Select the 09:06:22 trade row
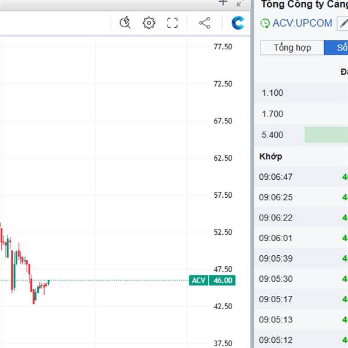Image resolution: width=348 pixels, height=348 pixels. tap(301, 217)
